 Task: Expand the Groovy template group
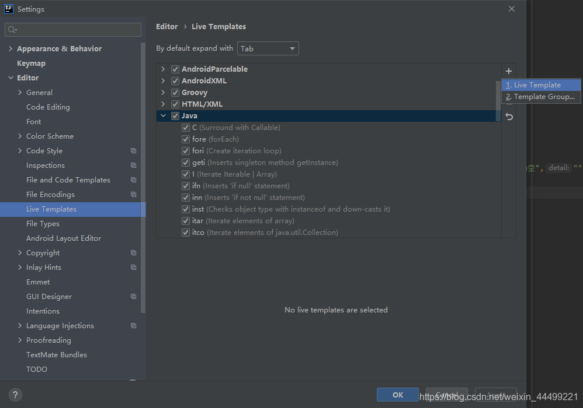tap(163, 92)
